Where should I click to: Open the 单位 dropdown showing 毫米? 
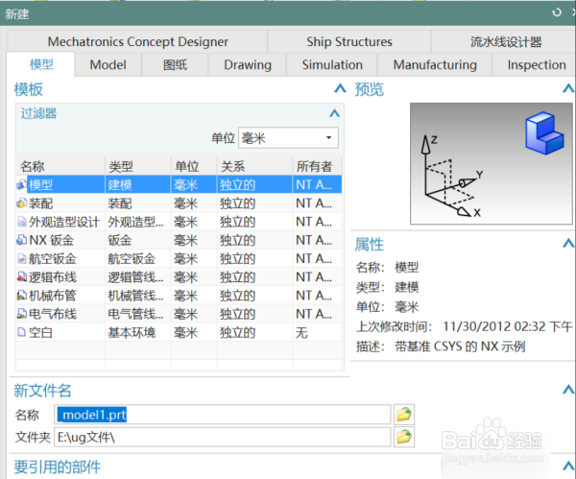click(x=288, y=138)
